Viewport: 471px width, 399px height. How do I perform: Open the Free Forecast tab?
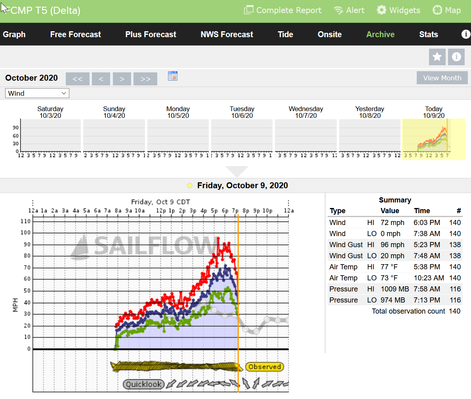click(x=75, y=34)
